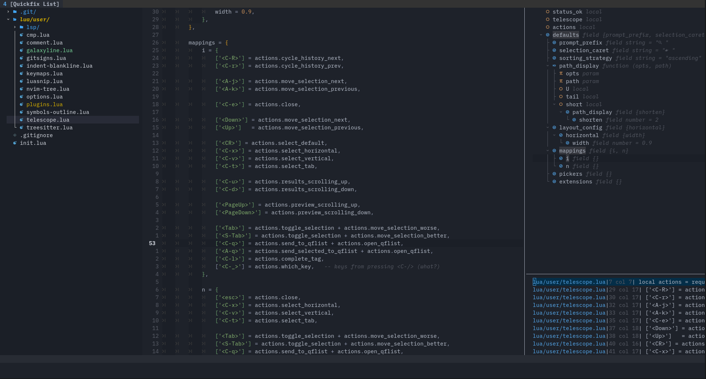706x379 pixels.
Task: Open symbols-outline.lua in the file tree
Action: tap(58, 112)
